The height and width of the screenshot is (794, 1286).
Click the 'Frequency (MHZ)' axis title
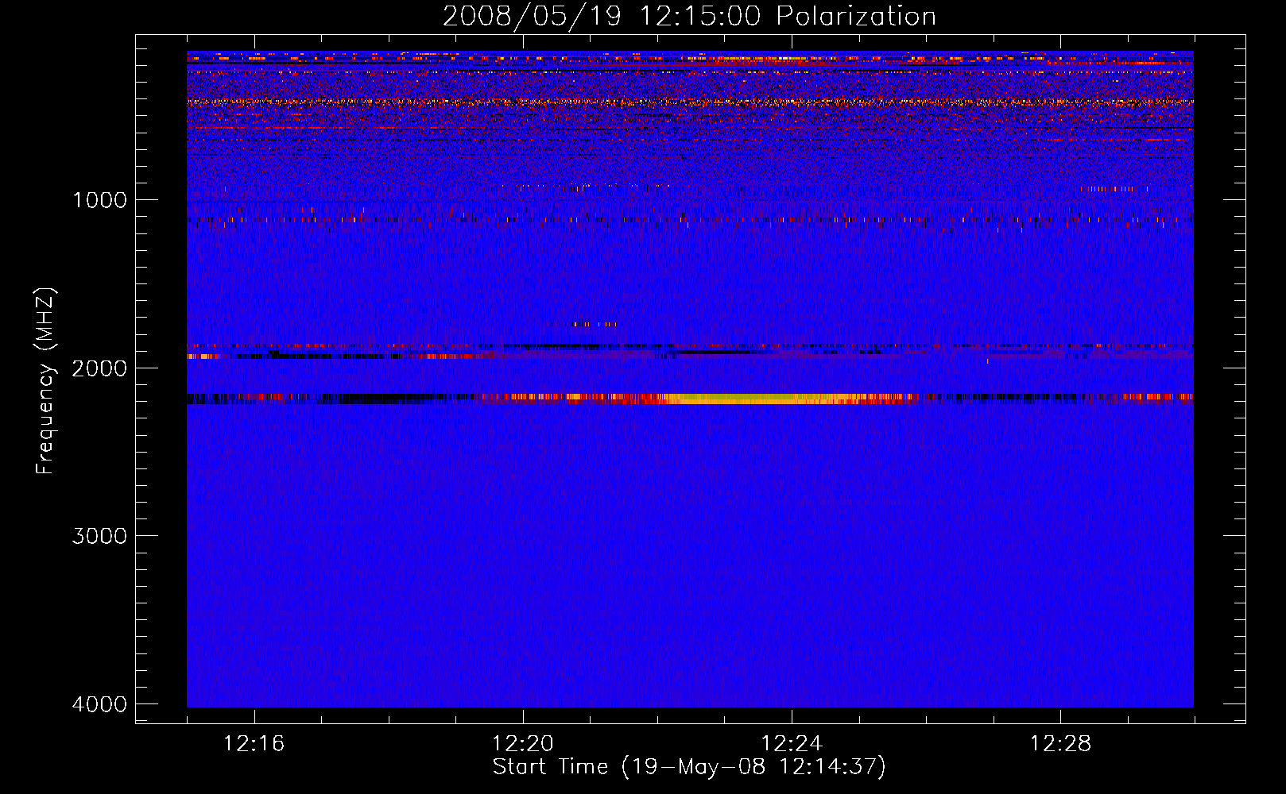[x=46, y=381]
